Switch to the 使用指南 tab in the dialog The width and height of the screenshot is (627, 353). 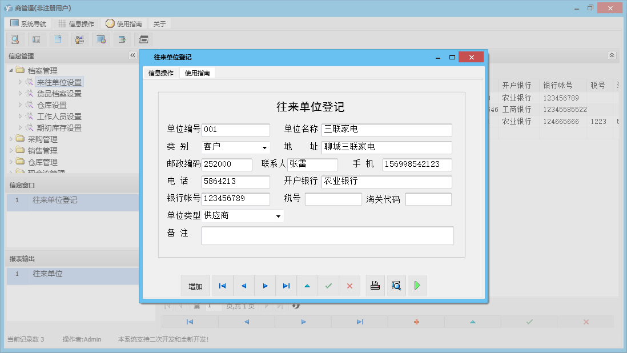[198, 73]
